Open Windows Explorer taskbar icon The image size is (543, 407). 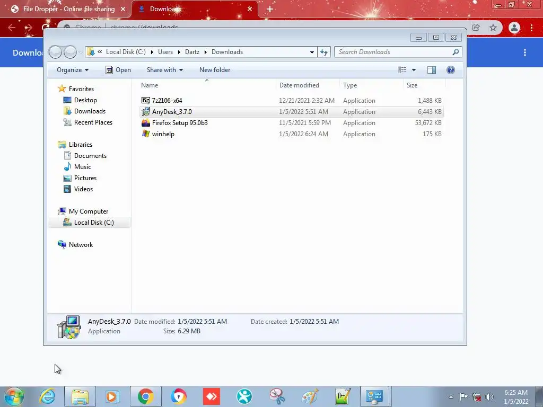coord(80,396)
